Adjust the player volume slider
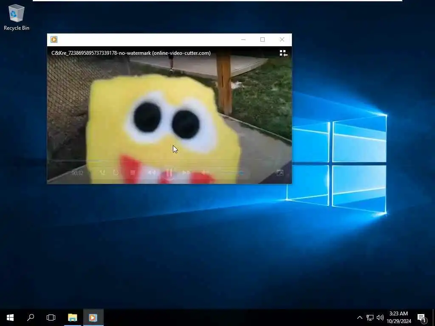Image resolution: width=435 pixels, height=326 pixels. pos(232,173)
